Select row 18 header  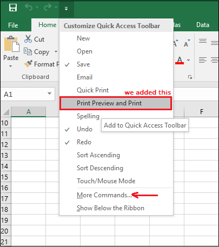(5, 209)
